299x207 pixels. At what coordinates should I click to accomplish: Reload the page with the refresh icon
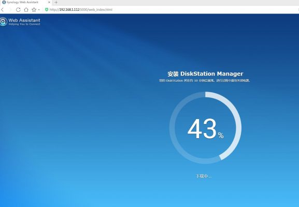tap(18, 9)
